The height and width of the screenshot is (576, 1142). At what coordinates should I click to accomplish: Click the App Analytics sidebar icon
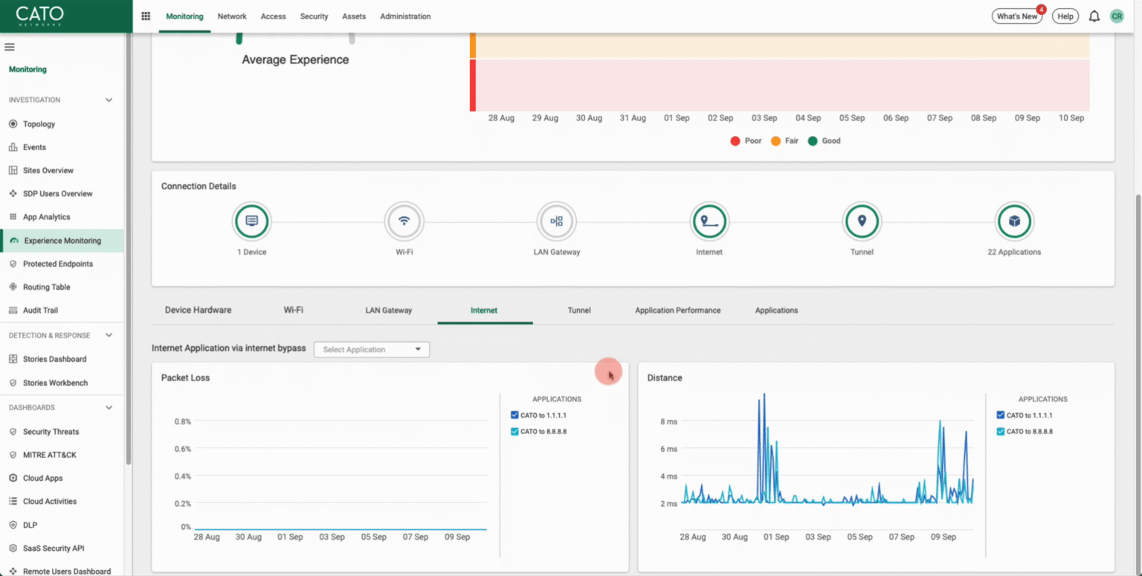(13, 217)
